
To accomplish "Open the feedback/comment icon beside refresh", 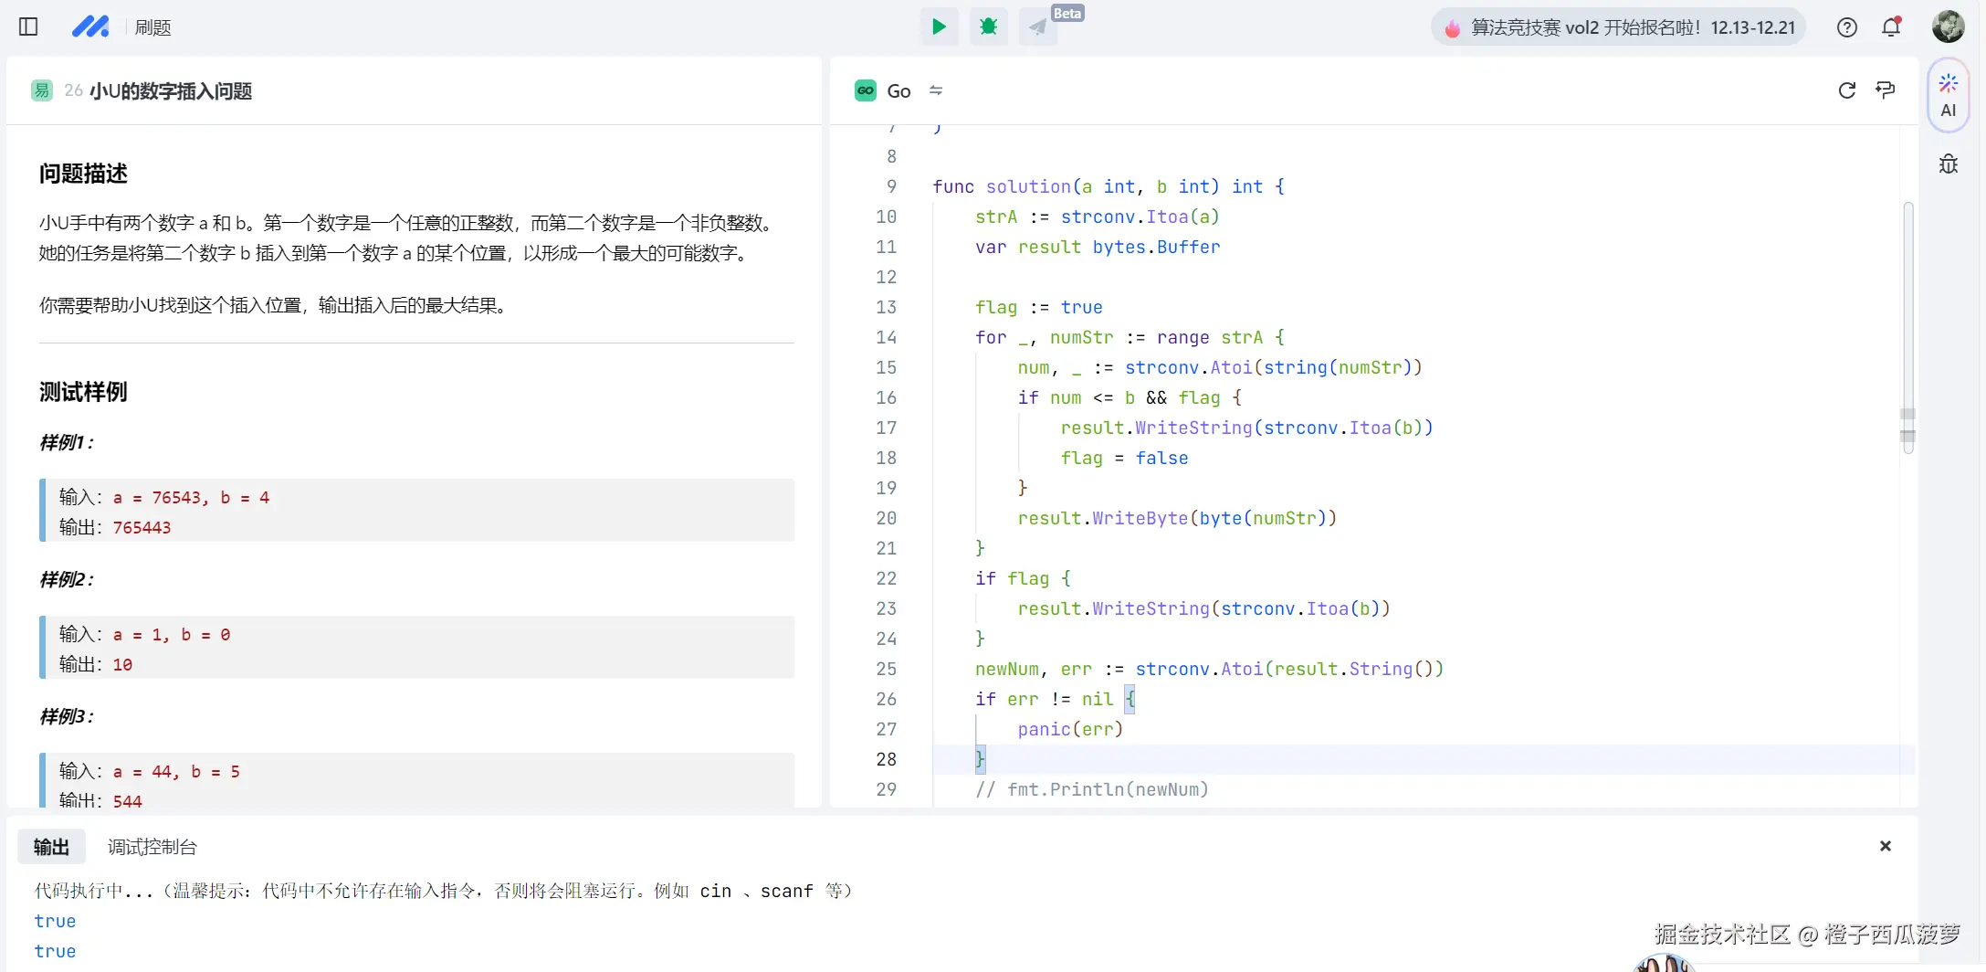I will tap(1886, 90).
